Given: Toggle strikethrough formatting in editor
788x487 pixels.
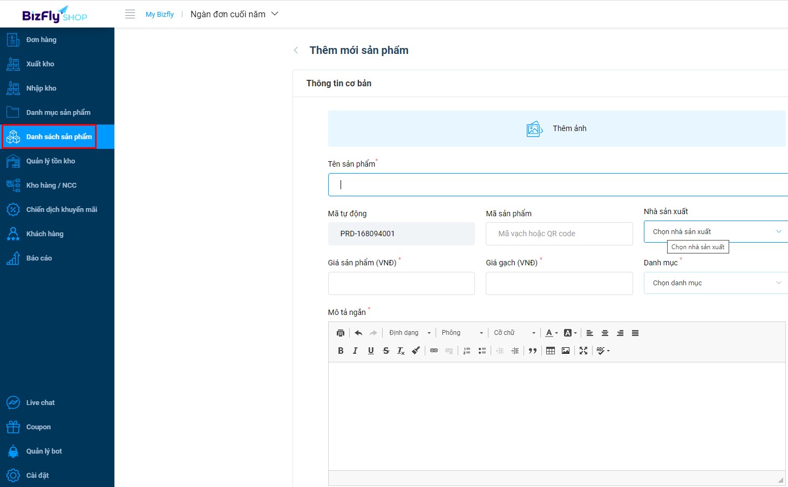Looking at the screenshot, I should point(386,351).
